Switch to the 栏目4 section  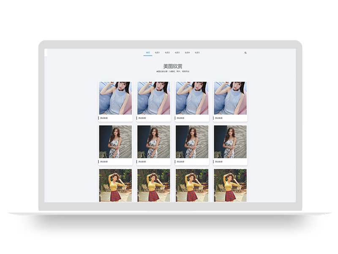coord(187,53)
